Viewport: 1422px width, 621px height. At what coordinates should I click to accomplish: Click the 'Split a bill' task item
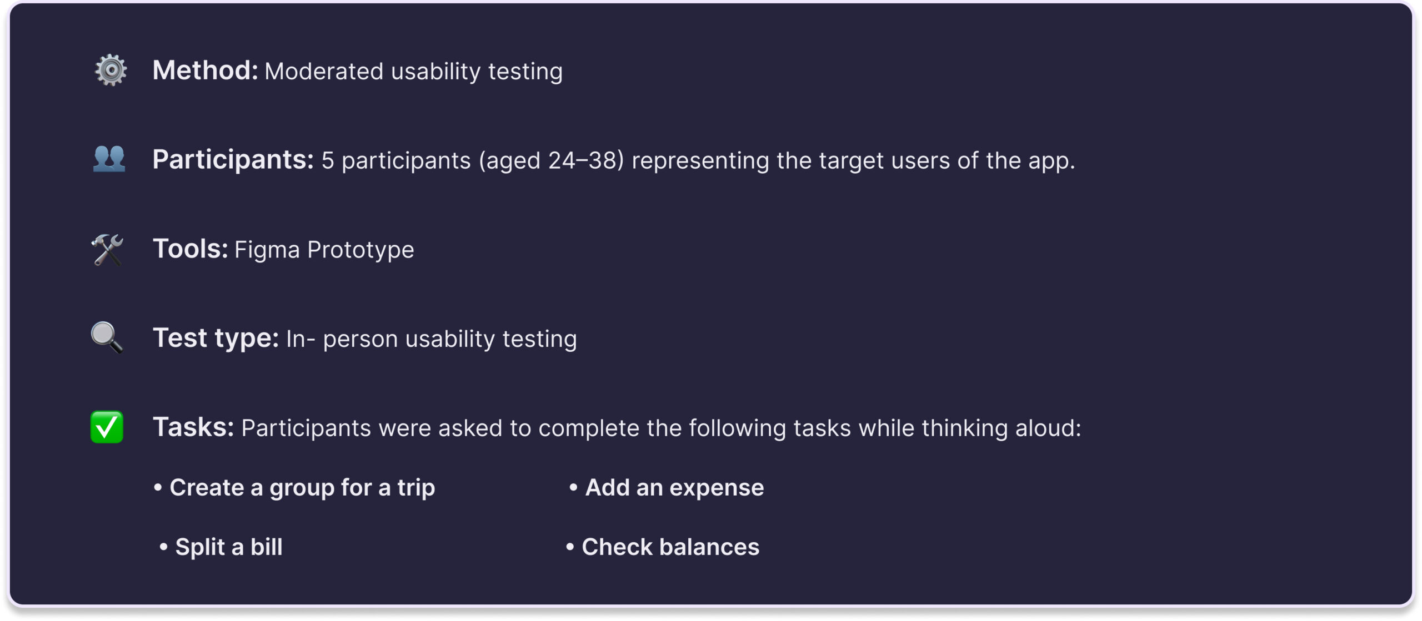[x=221, y=547]
